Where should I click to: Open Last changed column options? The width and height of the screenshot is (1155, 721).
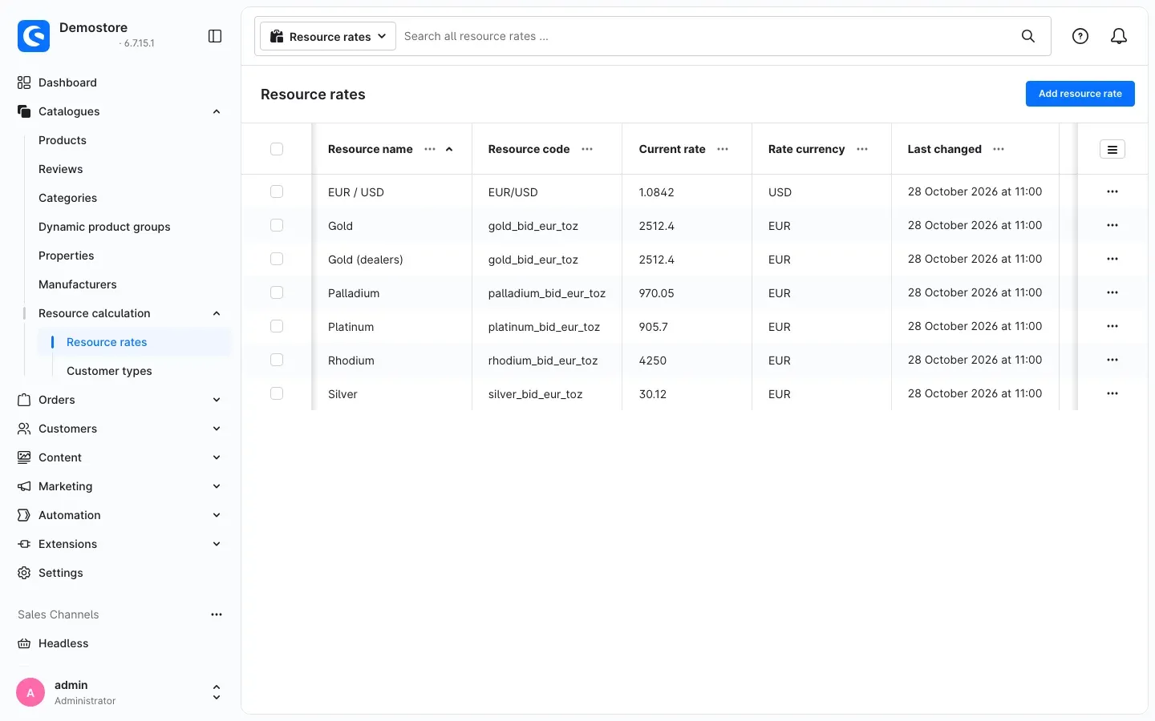tap(999, 149)
